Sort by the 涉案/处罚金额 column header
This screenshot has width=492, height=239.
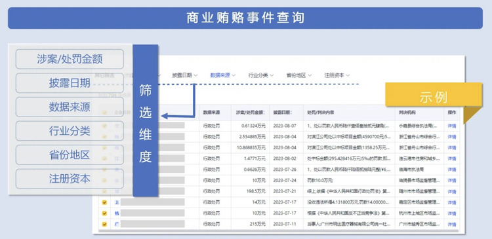[x=250, y=113]
